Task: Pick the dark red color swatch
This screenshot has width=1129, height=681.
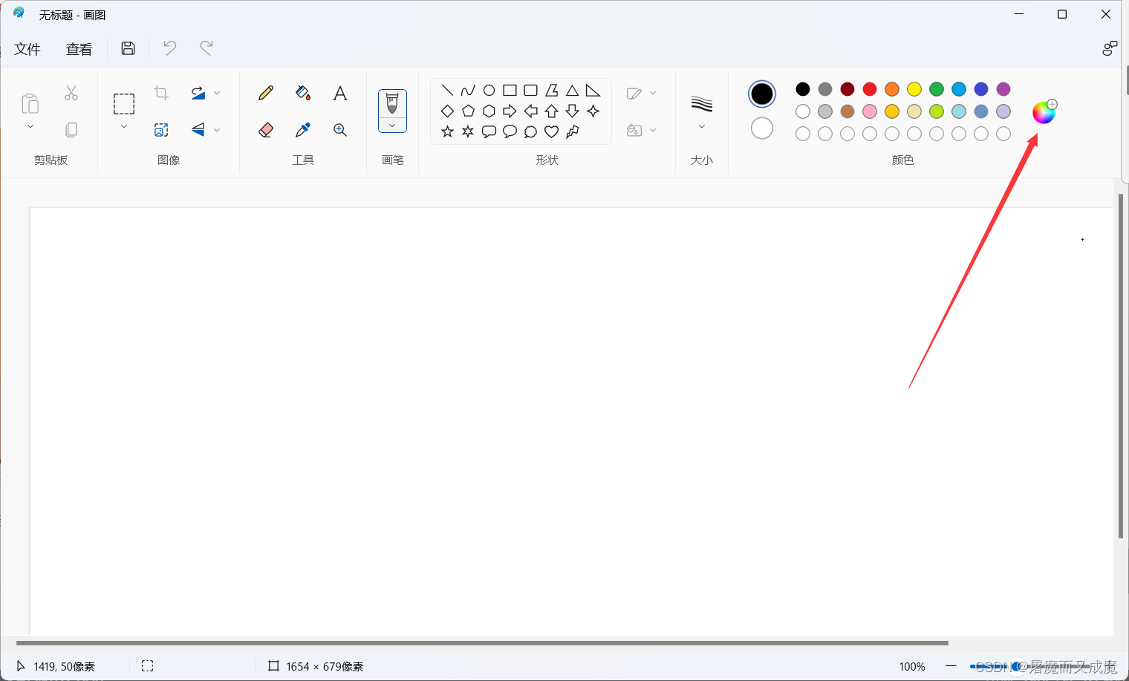Action: (847, 89)
